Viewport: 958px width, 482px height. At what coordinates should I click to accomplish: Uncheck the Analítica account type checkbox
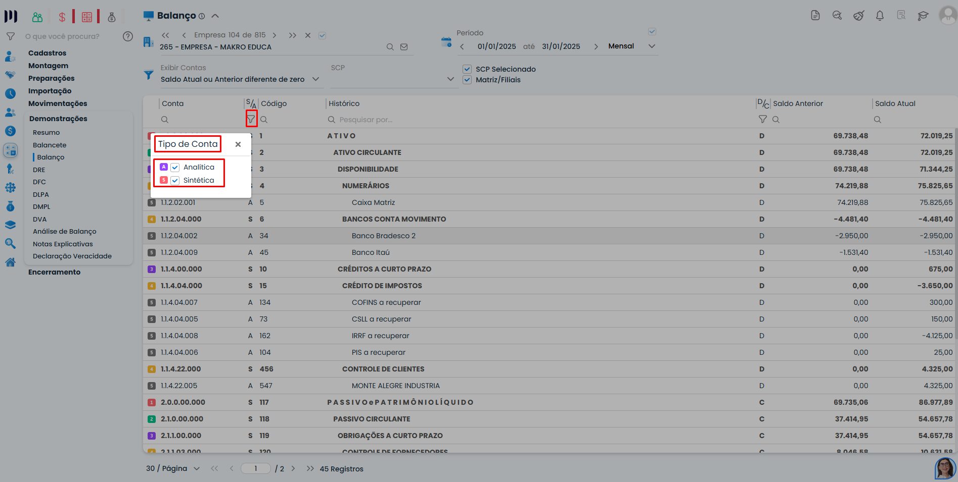point(175,167)
